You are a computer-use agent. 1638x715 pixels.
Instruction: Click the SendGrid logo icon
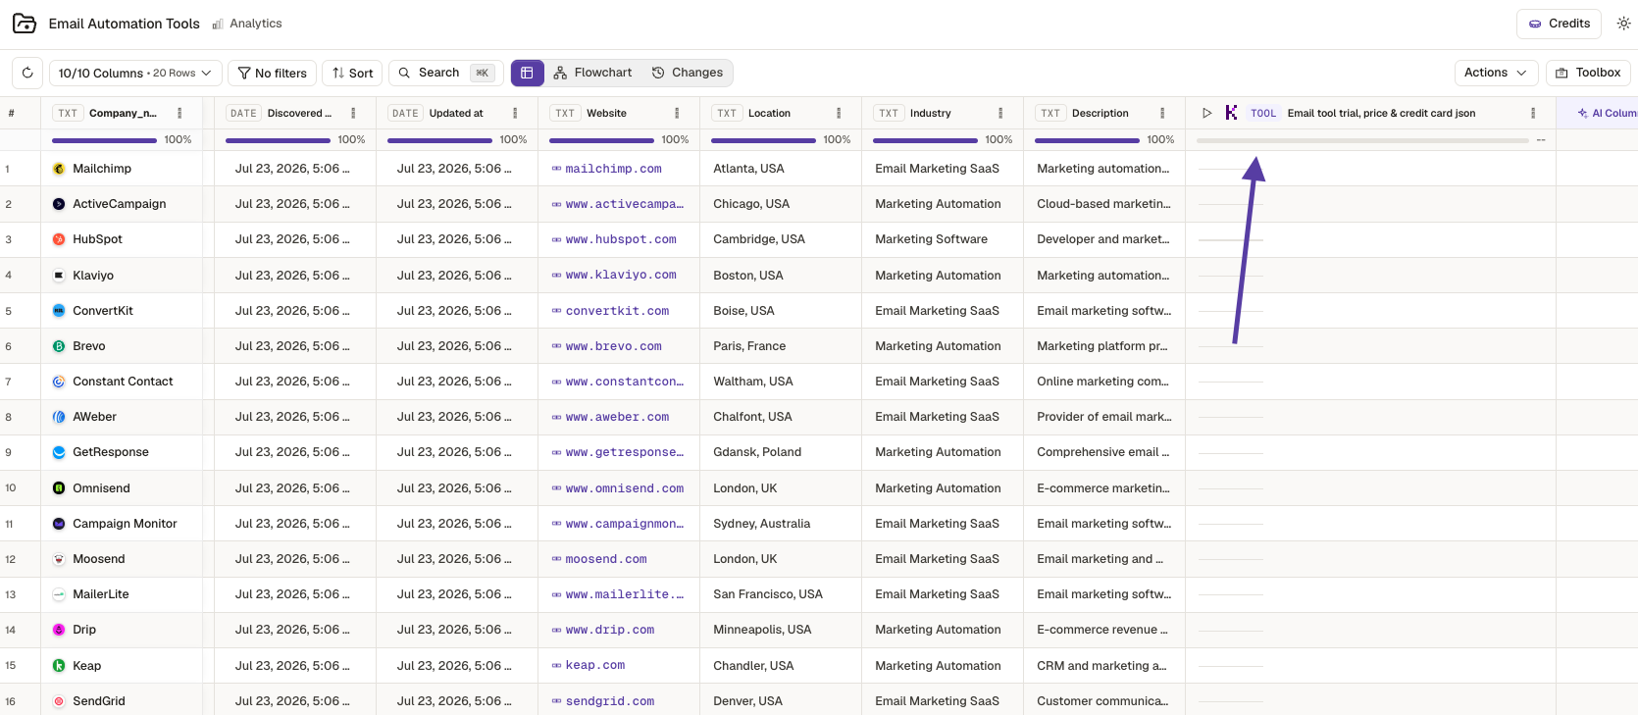(x=59, y=701)
